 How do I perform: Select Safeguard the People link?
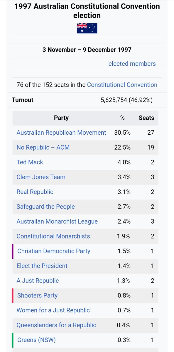click(x=46, y=207)
